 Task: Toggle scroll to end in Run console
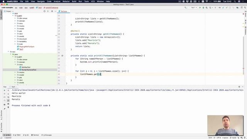coord(8,100)
